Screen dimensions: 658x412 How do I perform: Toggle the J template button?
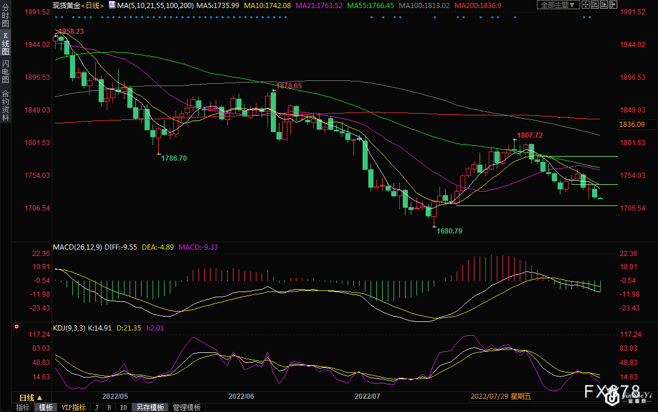click(x=96, y=407)
